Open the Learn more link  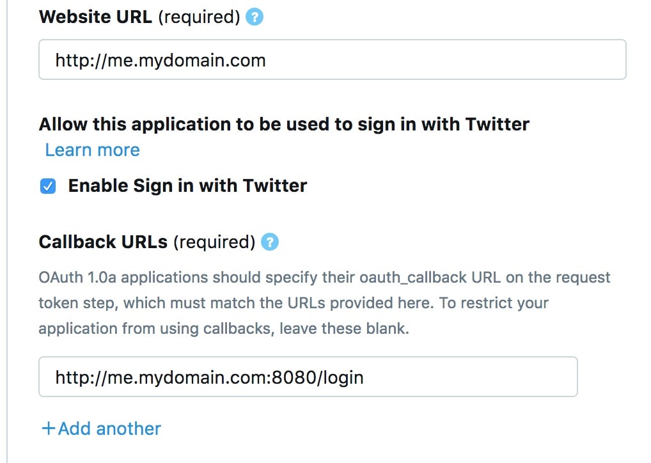[x=92, y=150]
